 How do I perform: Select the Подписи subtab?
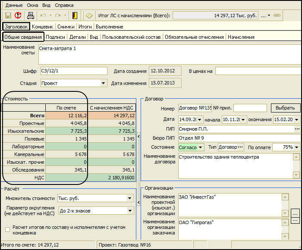click(x=55, y=37)
